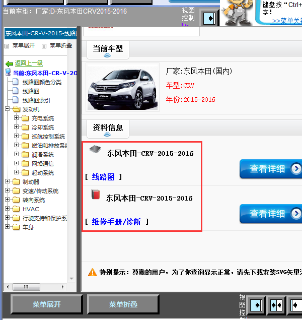Image resolution: width=302 pixels, height=320 pixels.
Task: Expand the 行驶支持和保护系统 node
Action: pyautogui.click(x=8, y=218)
